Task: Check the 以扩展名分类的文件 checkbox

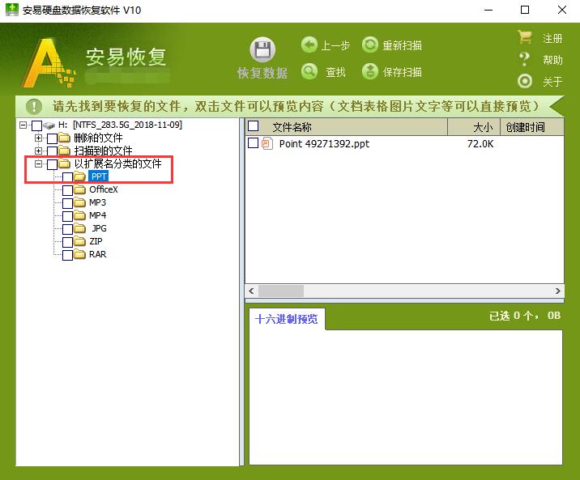Action: (x=52, y=164)
